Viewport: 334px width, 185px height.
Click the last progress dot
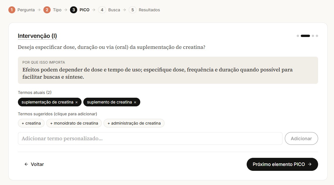pos(317,36)
